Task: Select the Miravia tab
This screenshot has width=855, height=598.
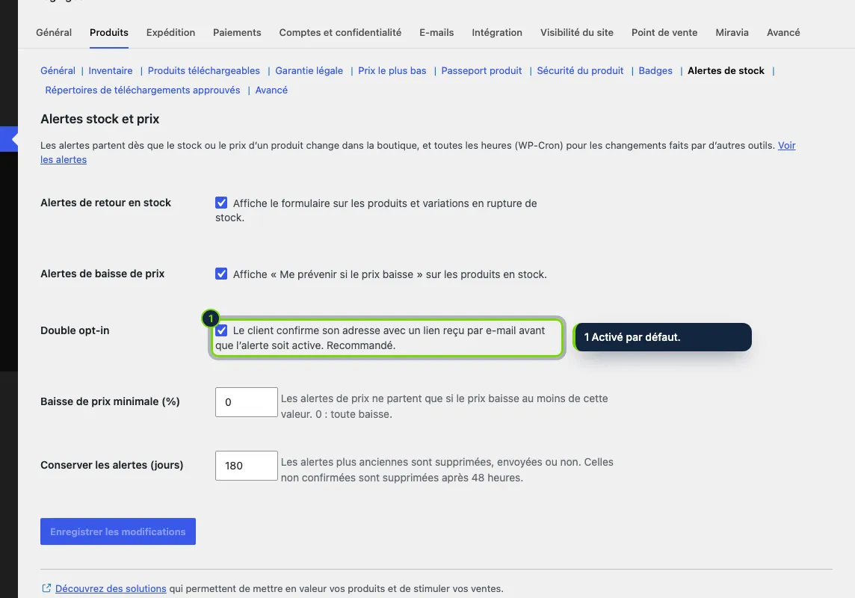Action: (732, 32)
